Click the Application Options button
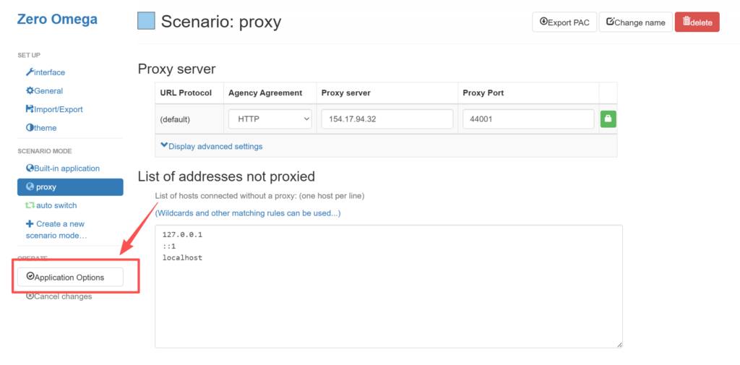Screen dimensions: 740x365 (70, 277)
